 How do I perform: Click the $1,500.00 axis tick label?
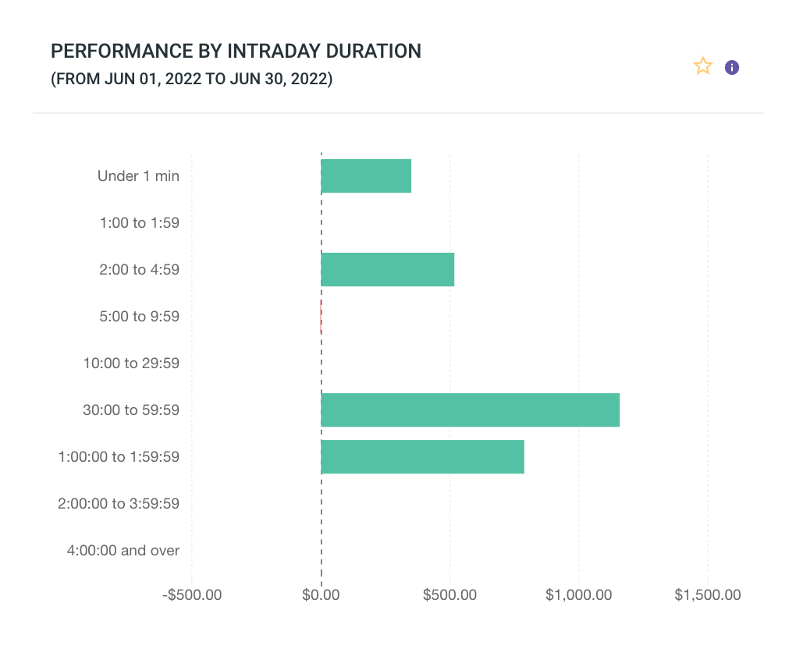[x=708, y=595]
